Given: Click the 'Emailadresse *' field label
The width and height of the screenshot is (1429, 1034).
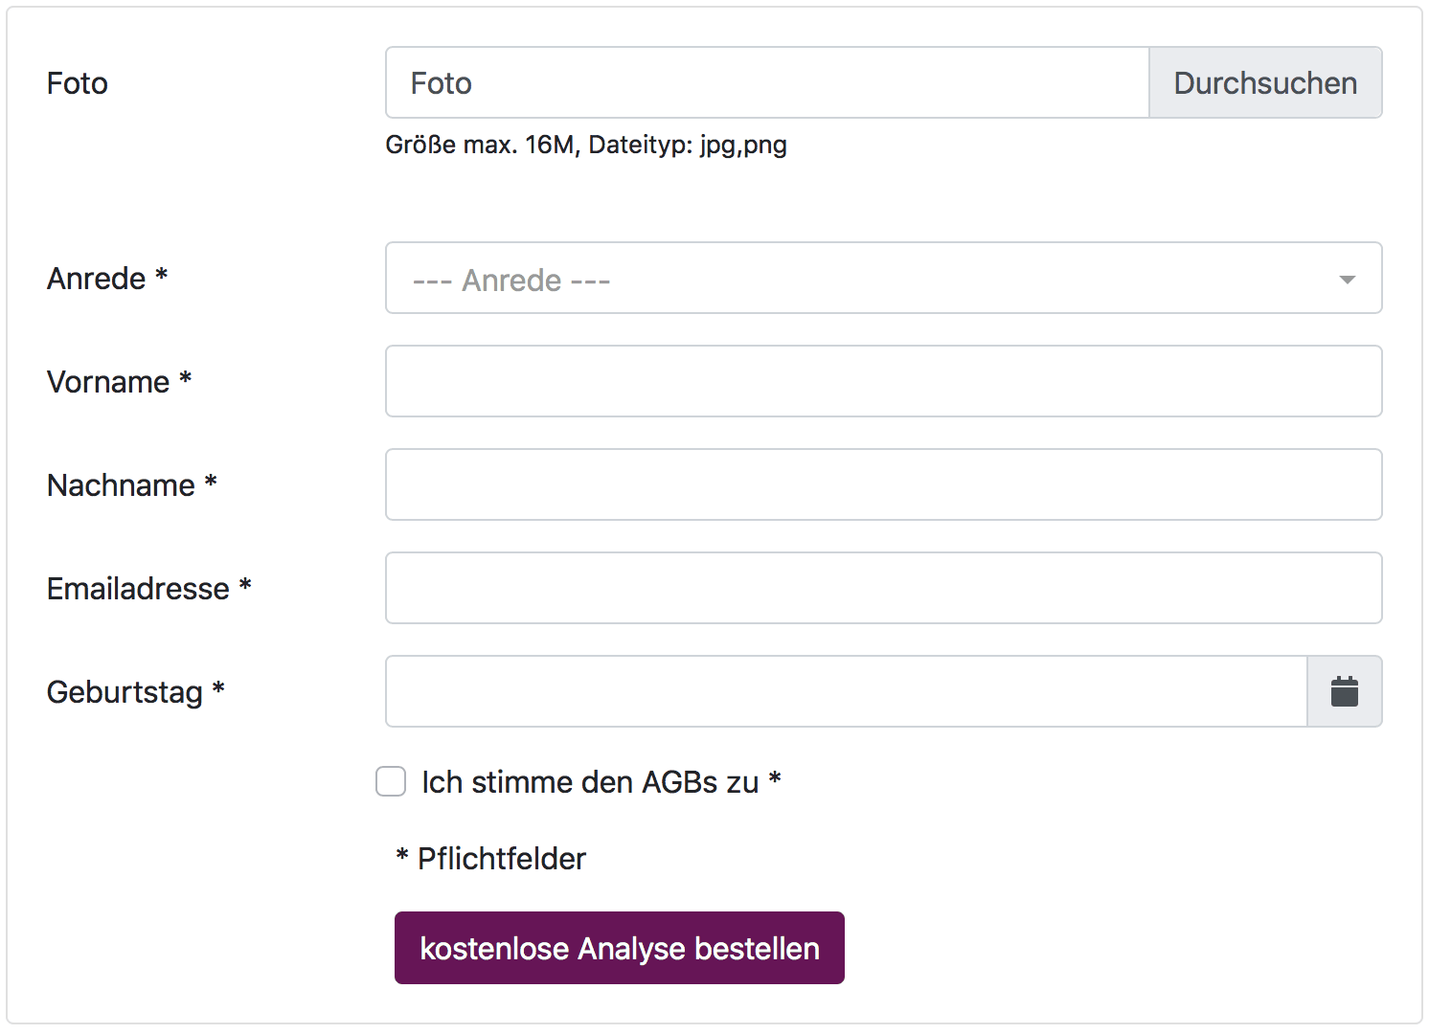Looking at the screenshot, I should [x=148, y=589].
